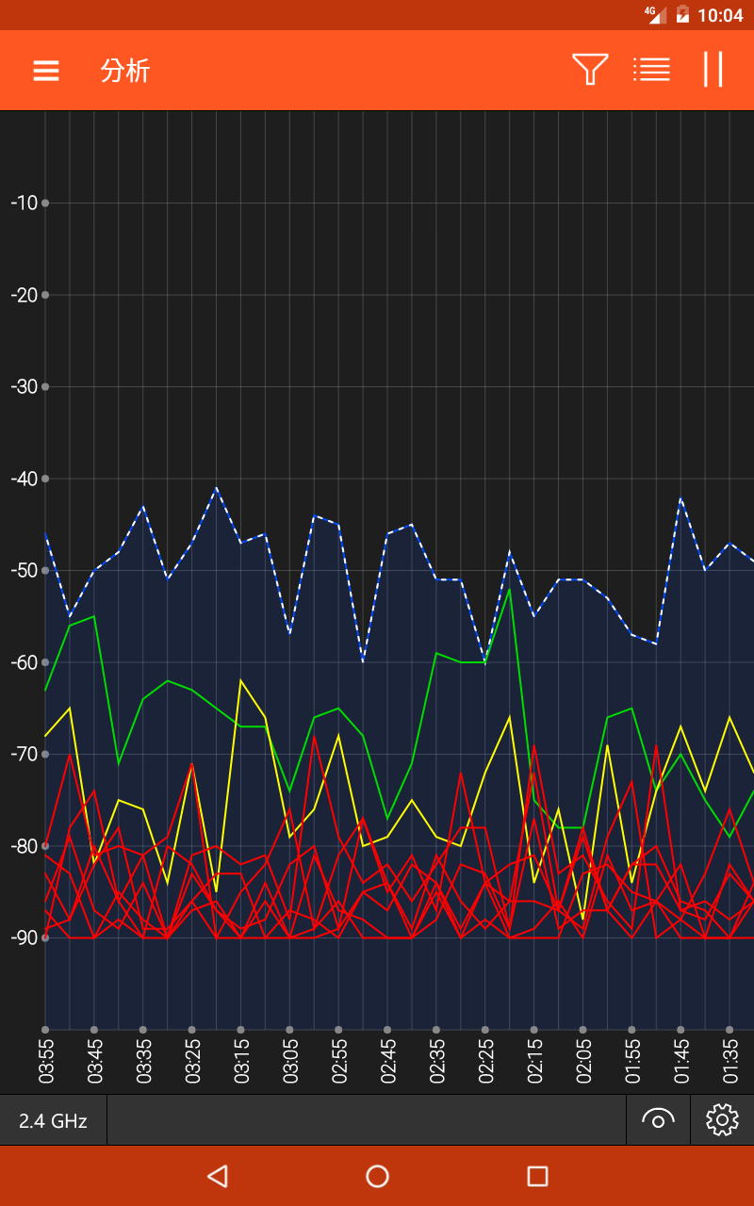Select the 01:55 time label
The image size is (754, 1206).
click(x=633, y=1061)
